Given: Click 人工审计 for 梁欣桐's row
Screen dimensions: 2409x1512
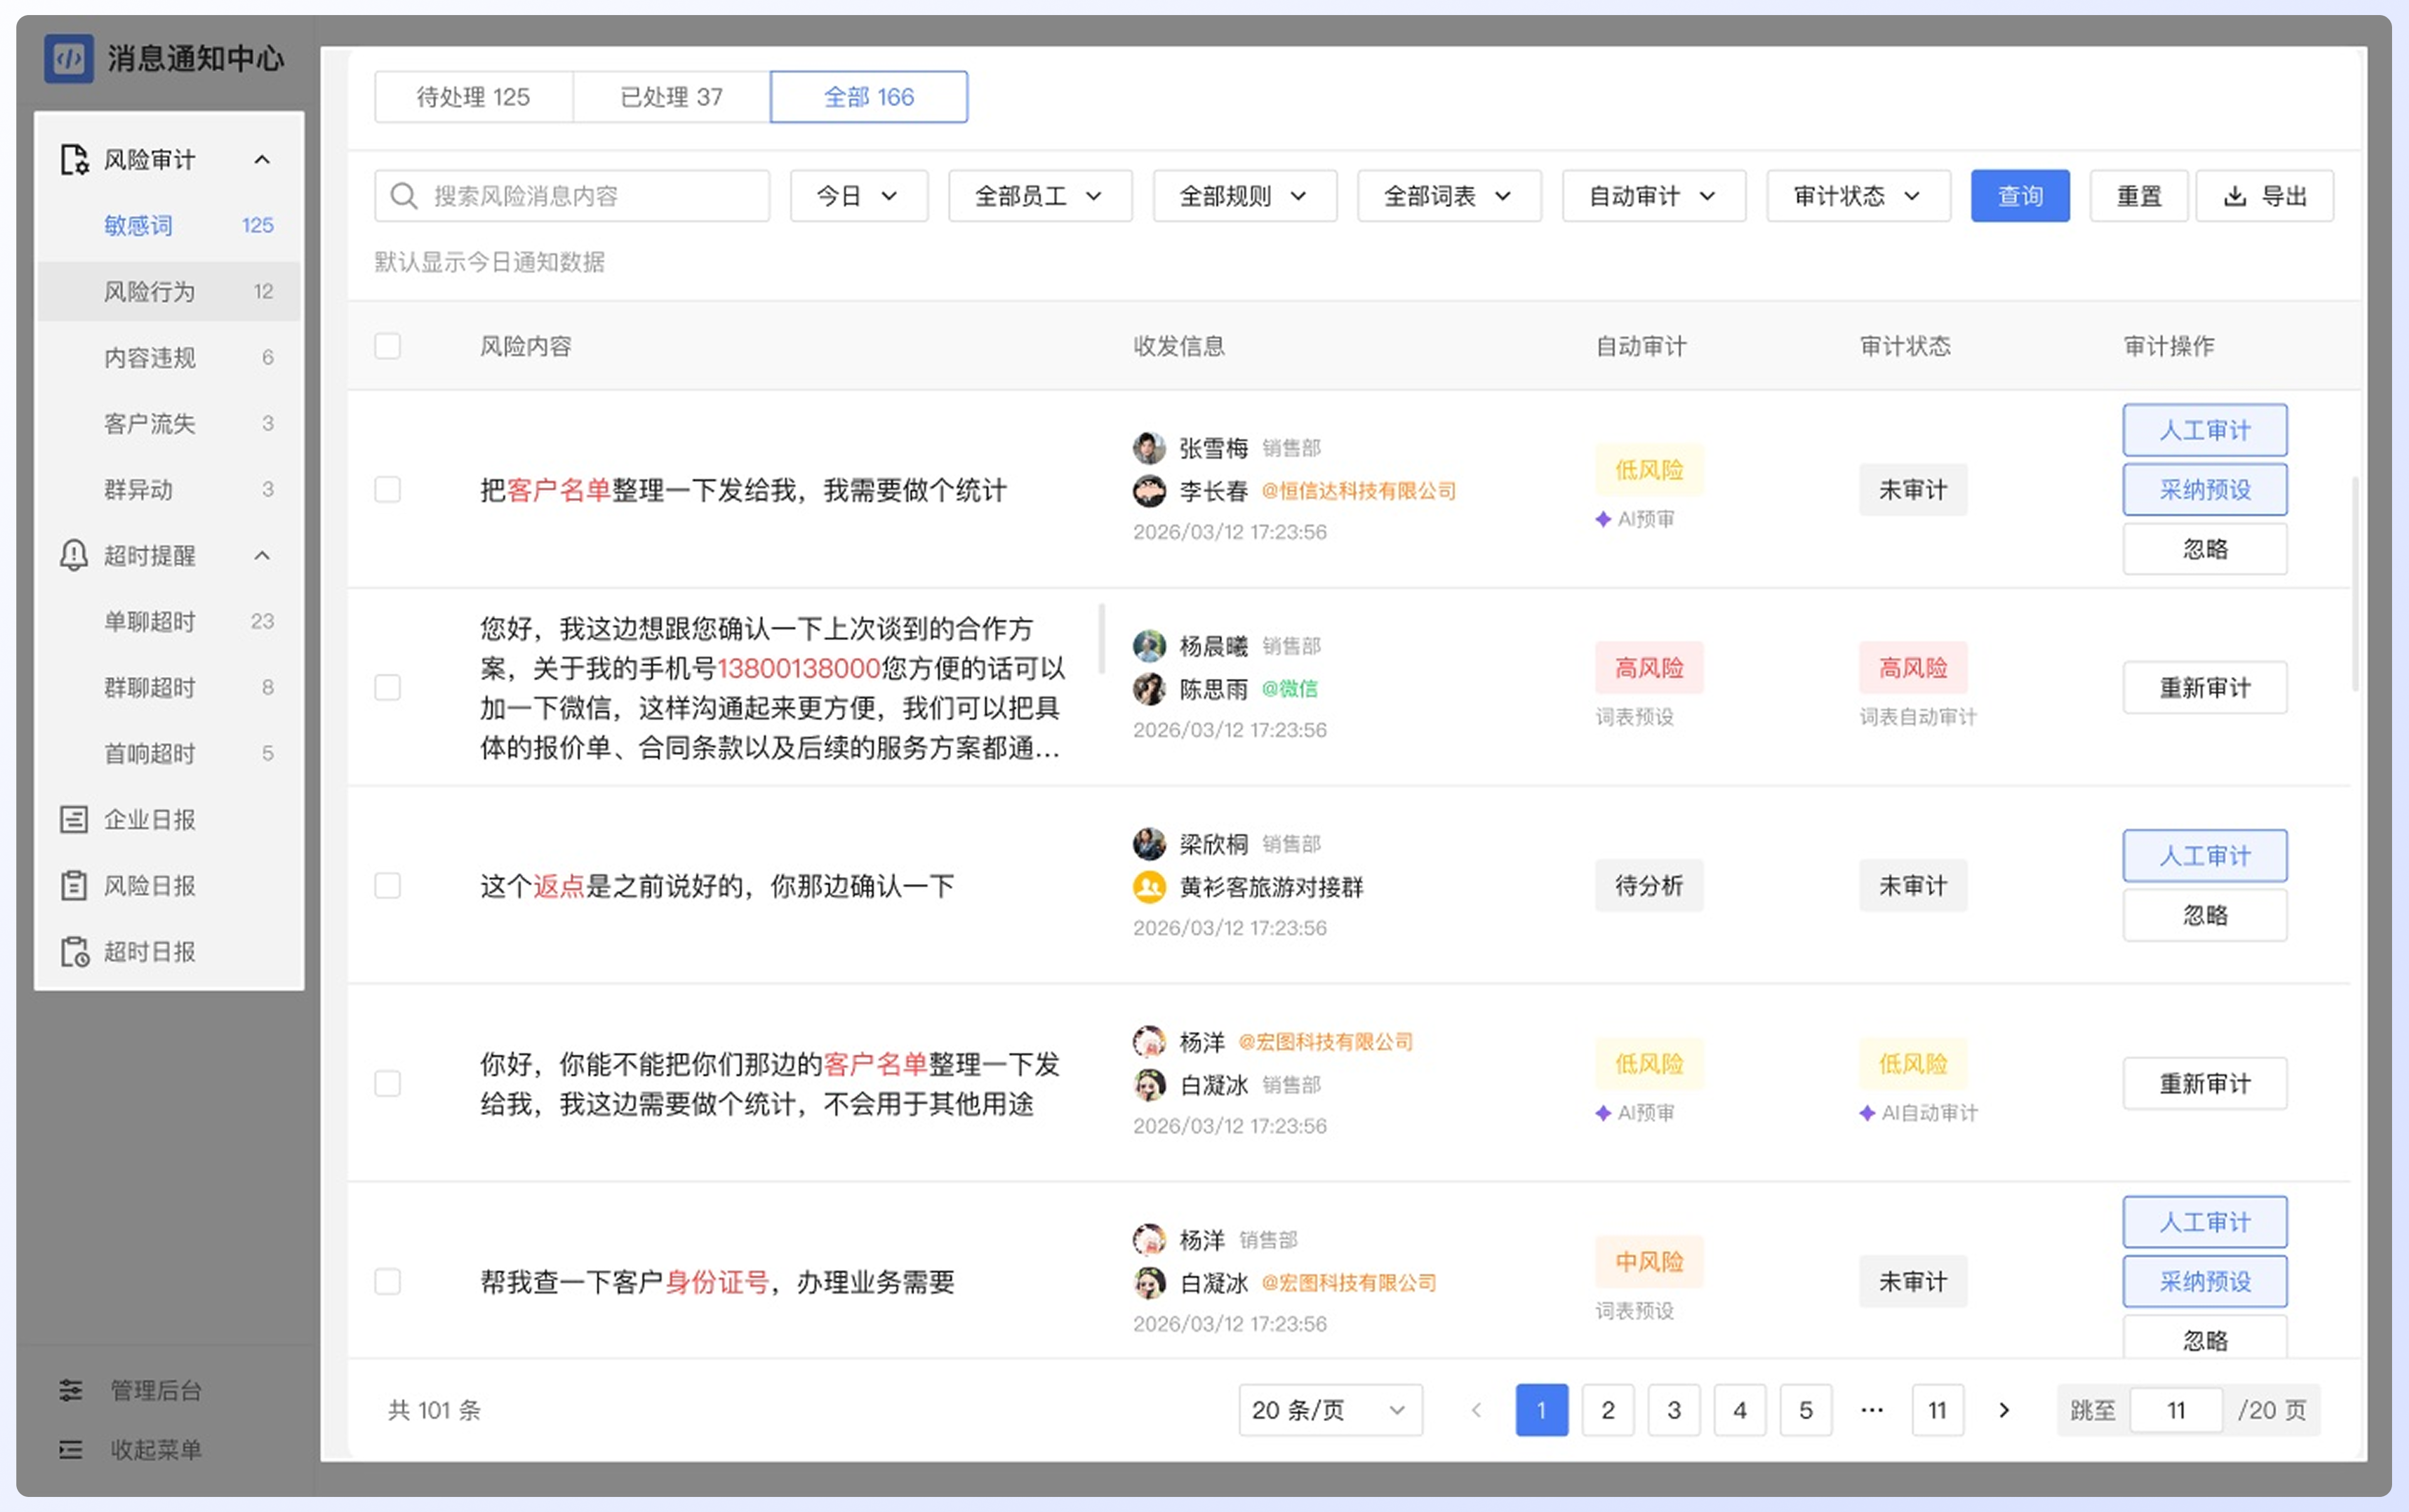Looking at the screenshot, I should [x=2205, y=856].
